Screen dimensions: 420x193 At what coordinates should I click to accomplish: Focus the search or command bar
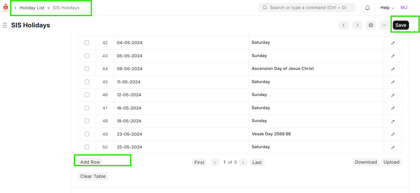click(307, 8)
